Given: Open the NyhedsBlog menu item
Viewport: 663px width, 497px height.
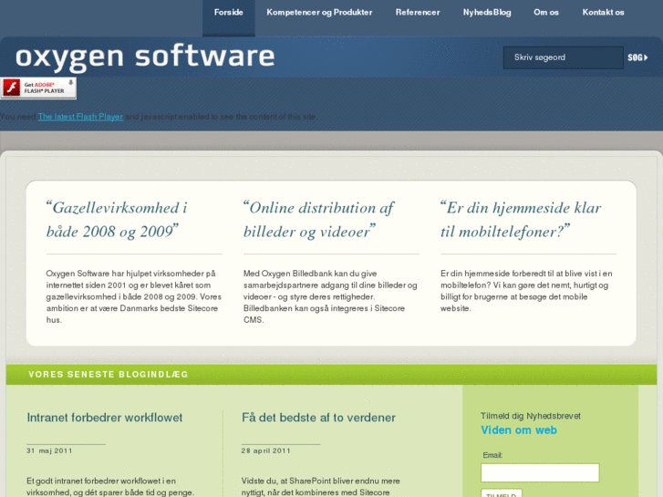Looking at the screenshot, I should [x=487, y=12].
